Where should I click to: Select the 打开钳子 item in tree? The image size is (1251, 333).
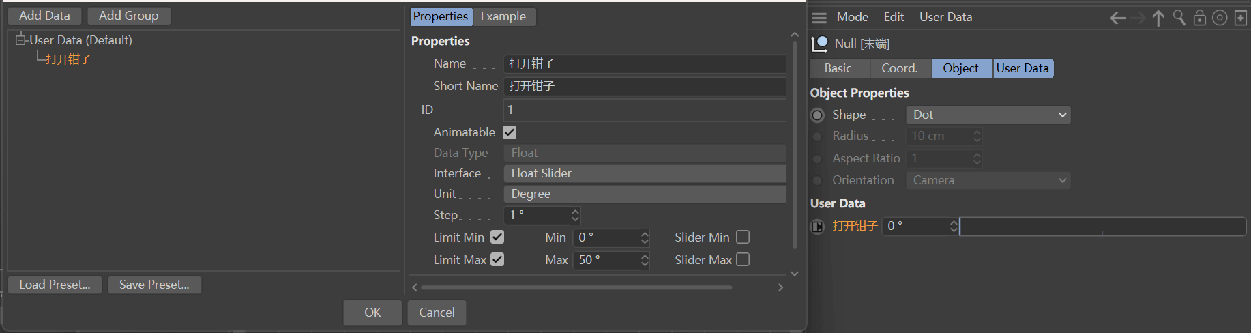68,59
